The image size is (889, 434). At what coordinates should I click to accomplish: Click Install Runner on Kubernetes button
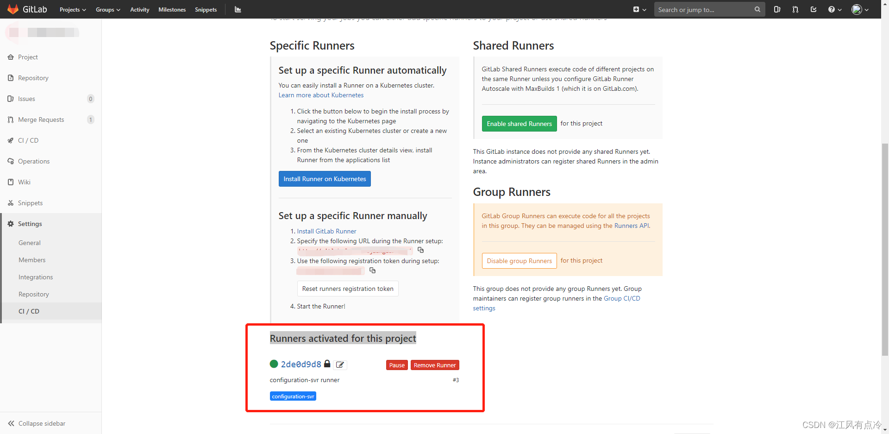click(x=325, y=179)
